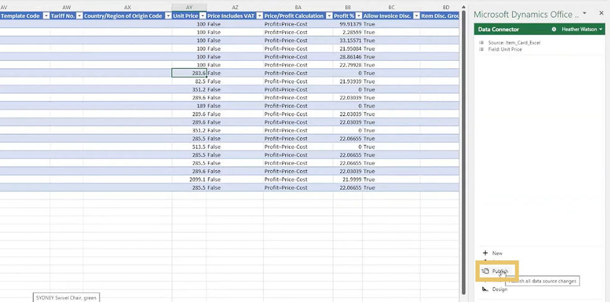The image size is (610, 302).
Task: Click the list icon beside Source: Item_Card_Excel
Action: 481,43
